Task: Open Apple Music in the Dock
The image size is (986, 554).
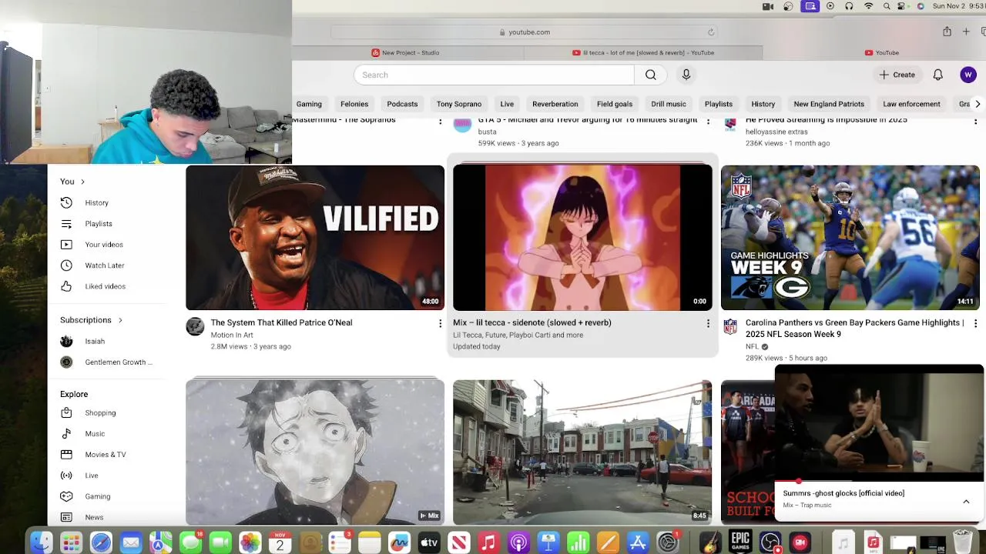Action: tap(488, 542)
